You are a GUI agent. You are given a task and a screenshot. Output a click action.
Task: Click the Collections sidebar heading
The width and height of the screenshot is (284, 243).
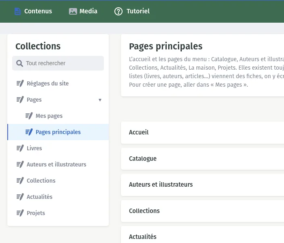[x=38, y=46]
